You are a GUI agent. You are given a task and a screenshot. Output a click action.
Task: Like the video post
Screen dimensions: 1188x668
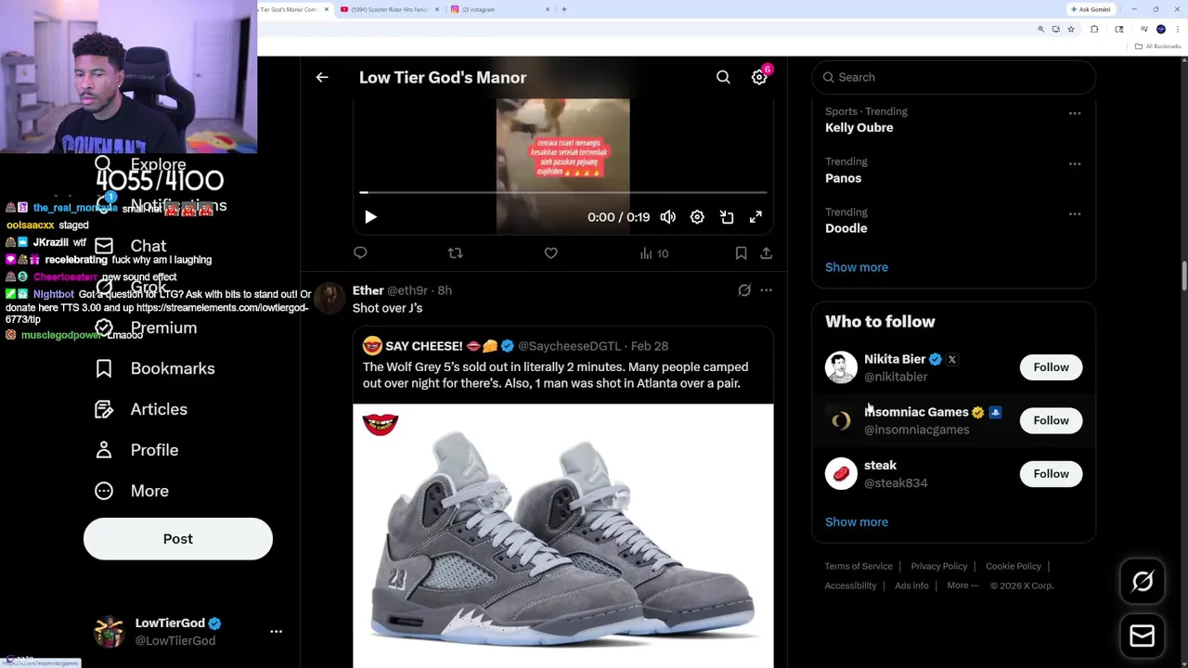click(x=550, y=252)
